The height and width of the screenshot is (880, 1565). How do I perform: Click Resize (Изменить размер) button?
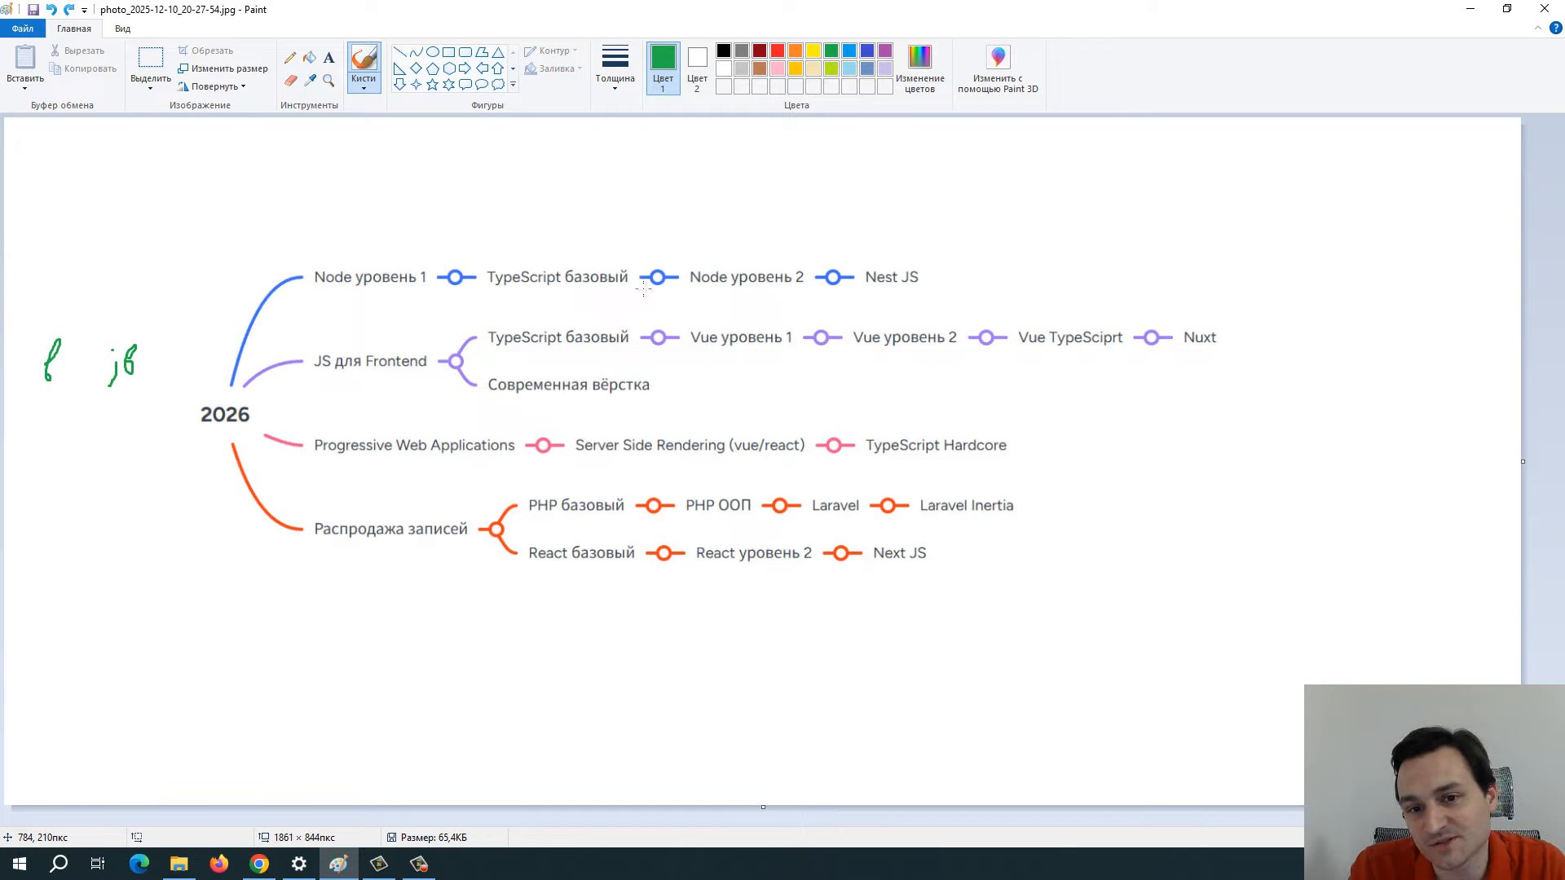click(x=223, y=68)
